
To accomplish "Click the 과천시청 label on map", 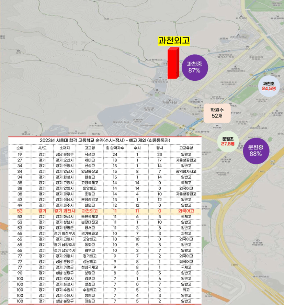I will [170, 103].
